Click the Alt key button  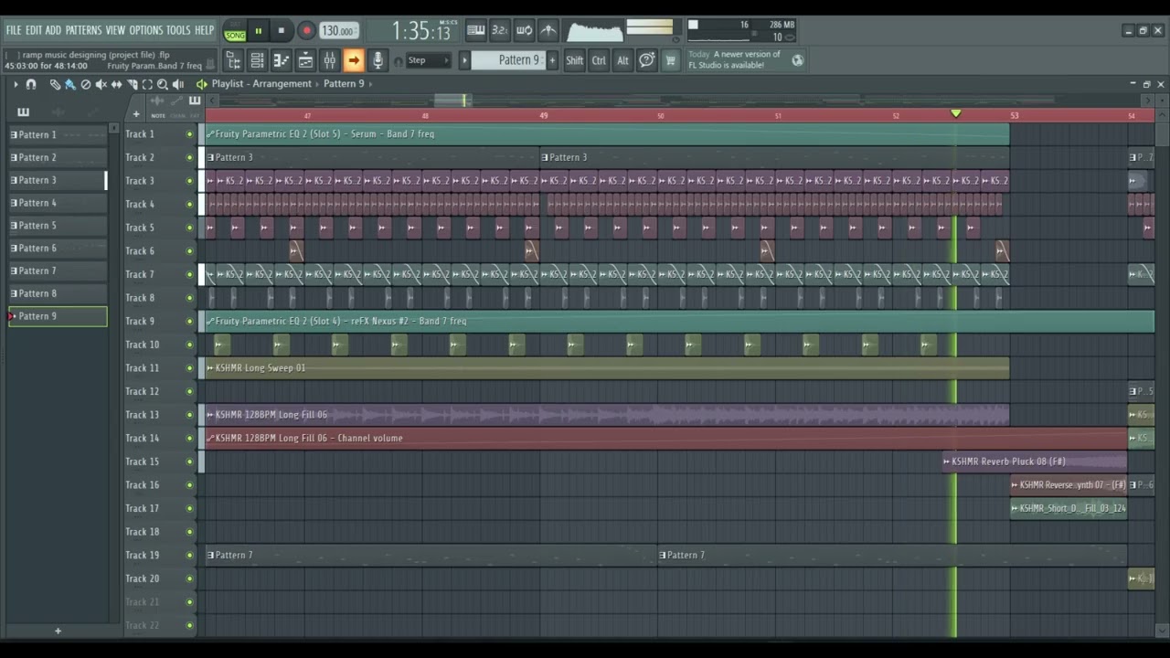(622, 60)
